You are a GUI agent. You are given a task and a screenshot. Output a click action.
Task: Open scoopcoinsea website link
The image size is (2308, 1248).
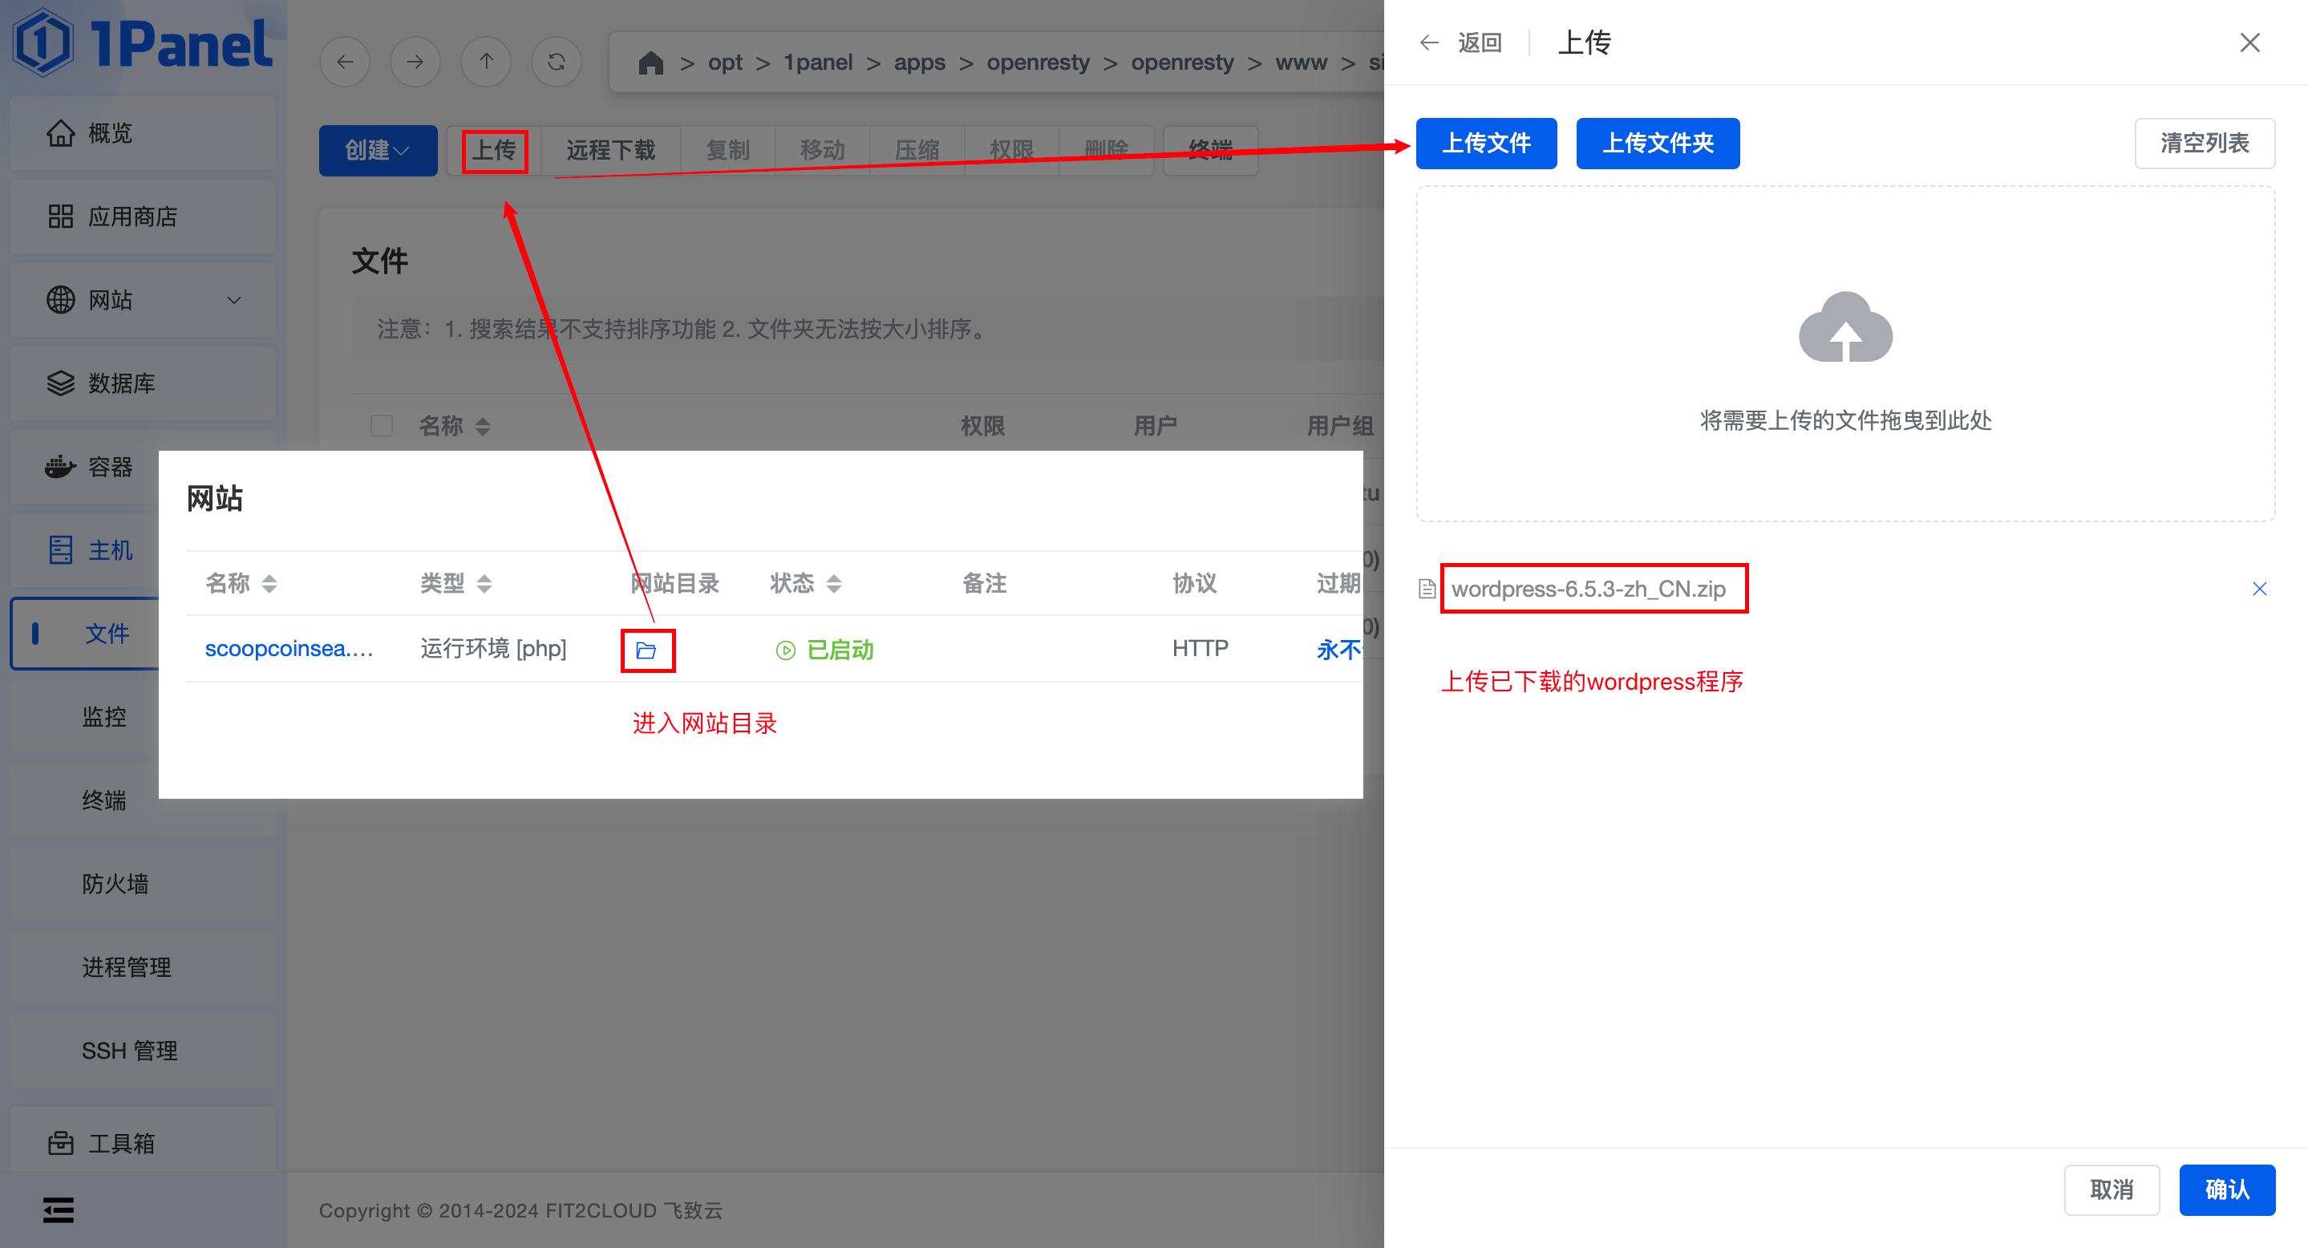coord(289,649)
